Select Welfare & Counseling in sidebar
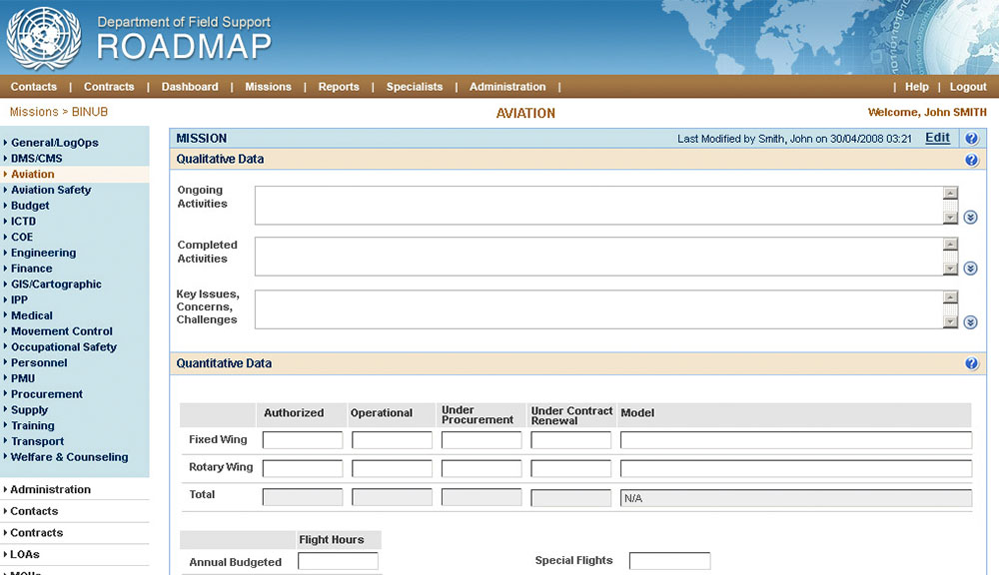 (70, 457)
